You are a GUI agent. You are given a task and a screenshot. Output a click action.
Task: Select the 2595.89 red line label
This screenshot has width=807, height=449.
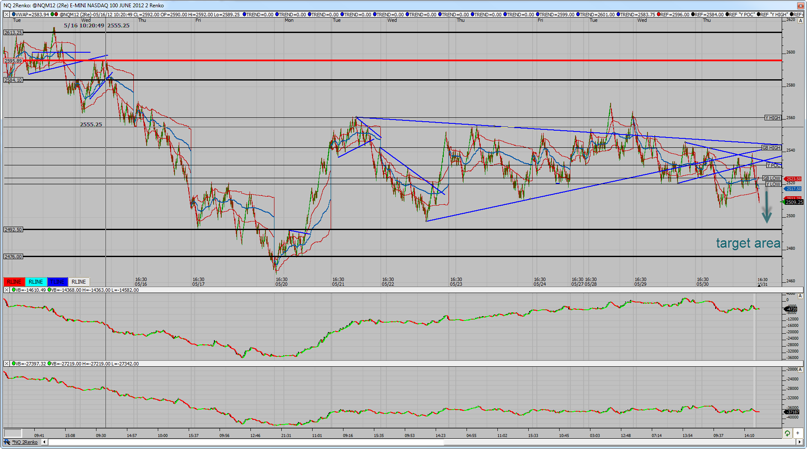click(13, 61)
